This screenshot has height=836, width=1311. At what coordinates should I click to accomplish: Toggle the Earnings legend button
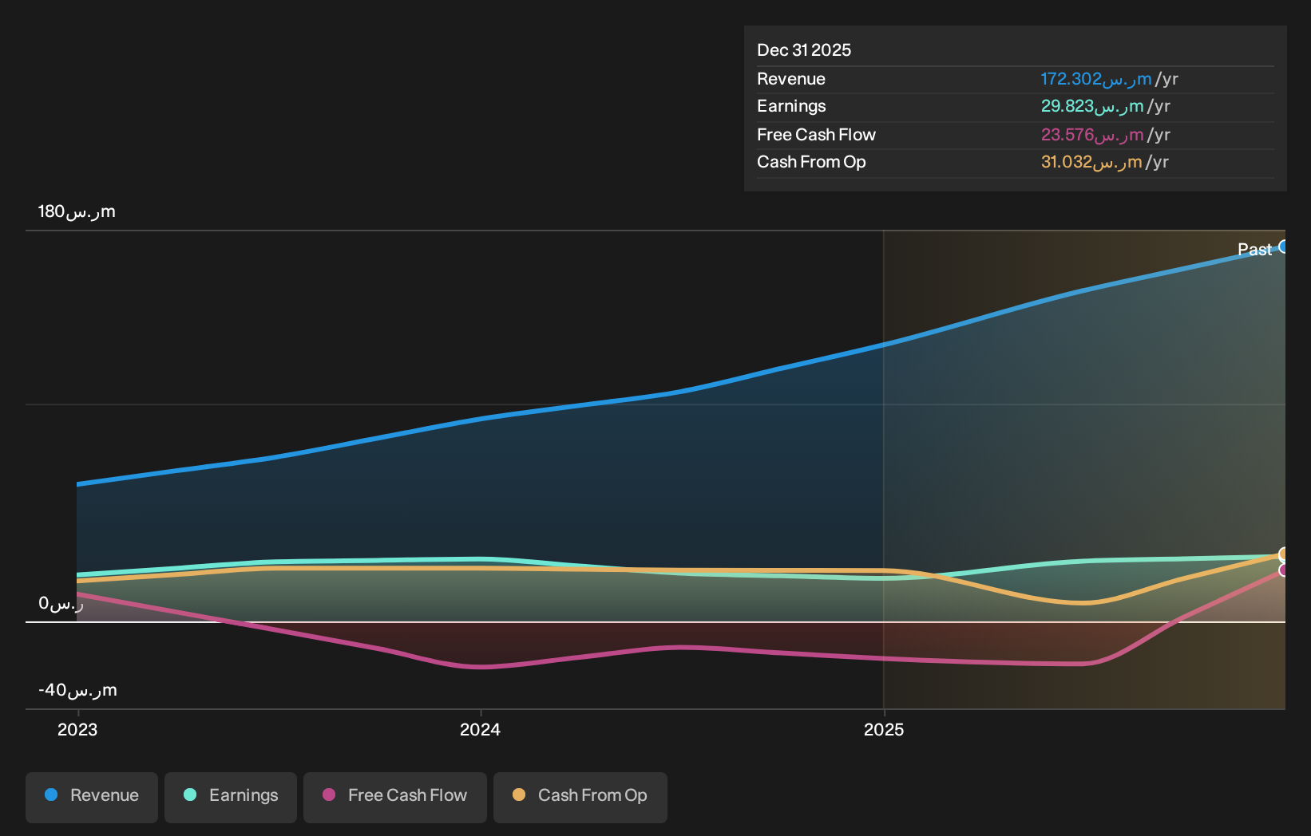tap(231, 797)
